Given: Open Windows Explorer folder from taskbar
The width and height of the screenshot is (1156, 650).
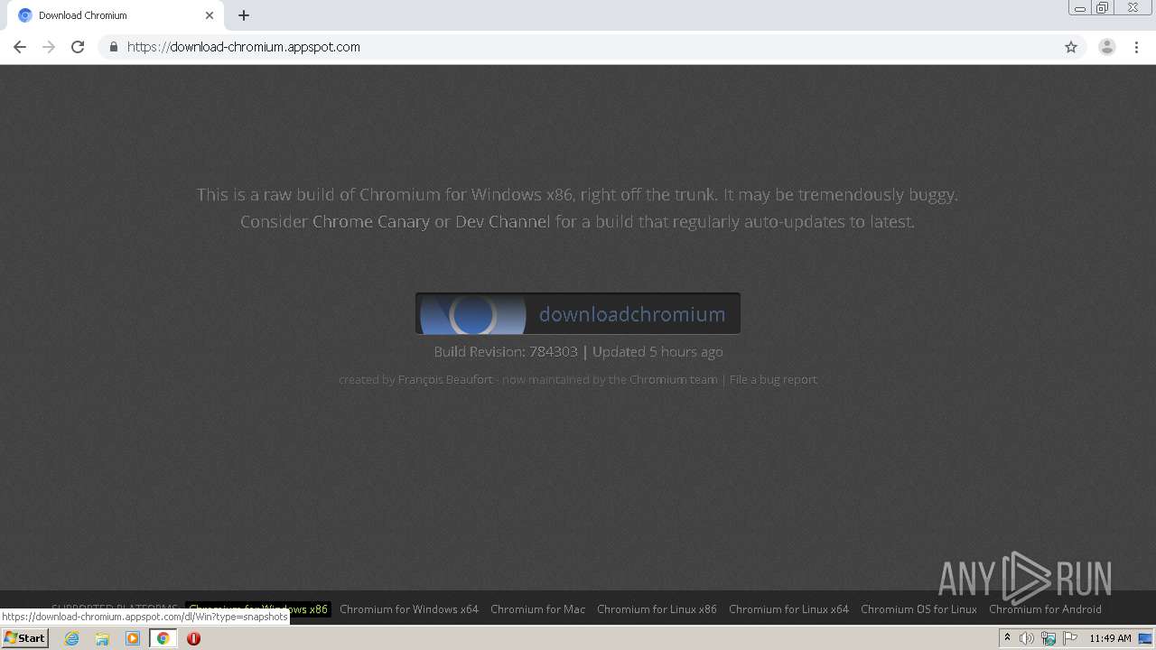Looking at the screenshot, I should pos(102,638).
